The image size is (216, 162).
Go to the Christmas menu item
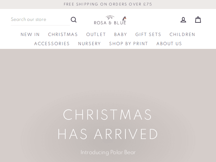point(63,35)
